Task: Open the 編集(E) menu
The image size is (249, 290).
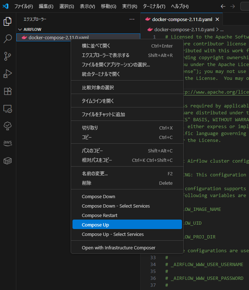Action: (46, 7)
